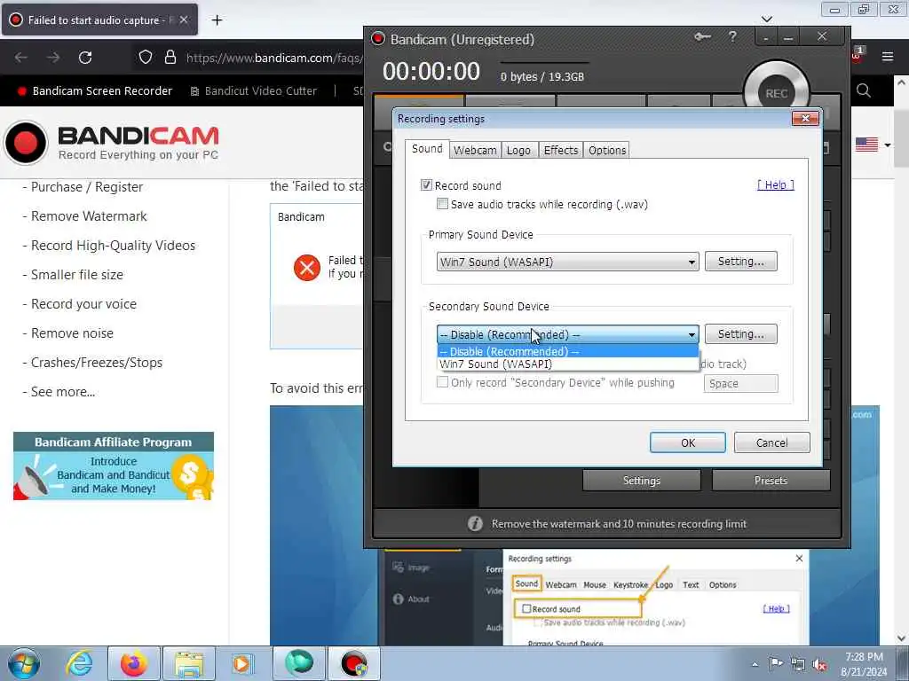Open Windows Explorer folder in taskbar
The image size is (909, 681).
(x=189, y=663)
